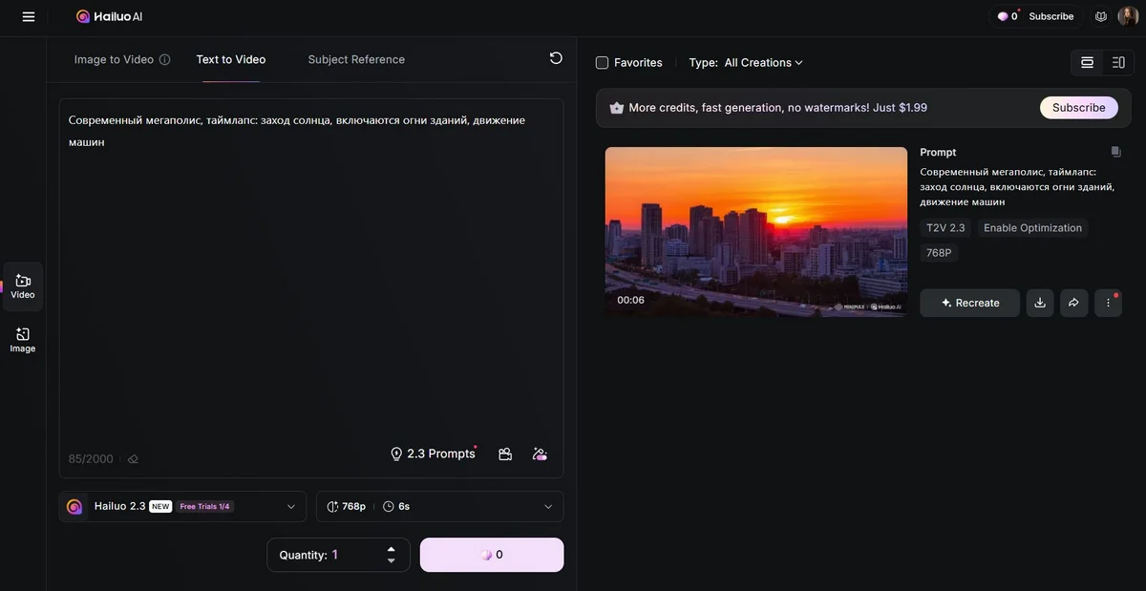Click Subscribe in promo banner

(1078, 108)
